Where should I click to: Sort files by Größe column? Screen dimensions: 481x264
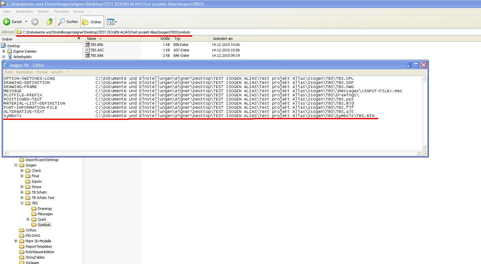coord(156,39)
